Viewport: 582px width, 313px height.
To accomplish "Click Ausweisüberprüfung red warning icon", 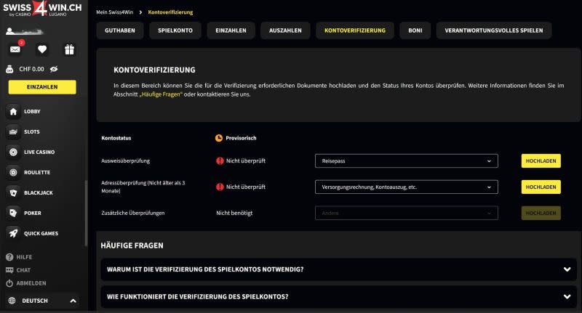I will (x=220, y=160).
